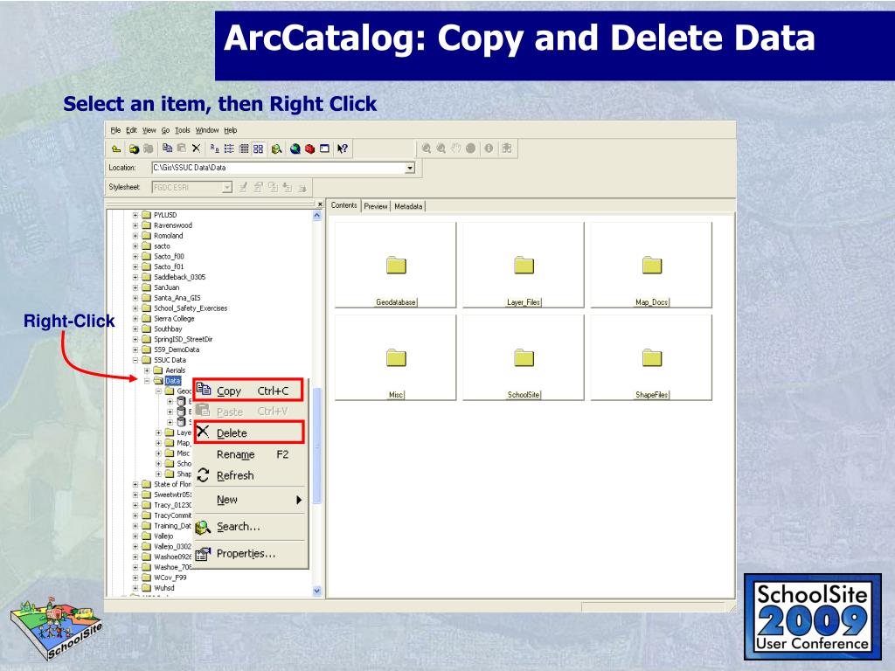
Task: Expand the Ravenswood folder node
Action: tap(135, 225)
